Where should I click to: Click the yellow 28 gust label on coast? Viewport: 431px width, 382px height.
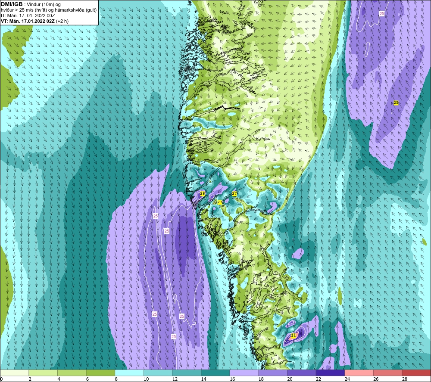coord(202,194)
